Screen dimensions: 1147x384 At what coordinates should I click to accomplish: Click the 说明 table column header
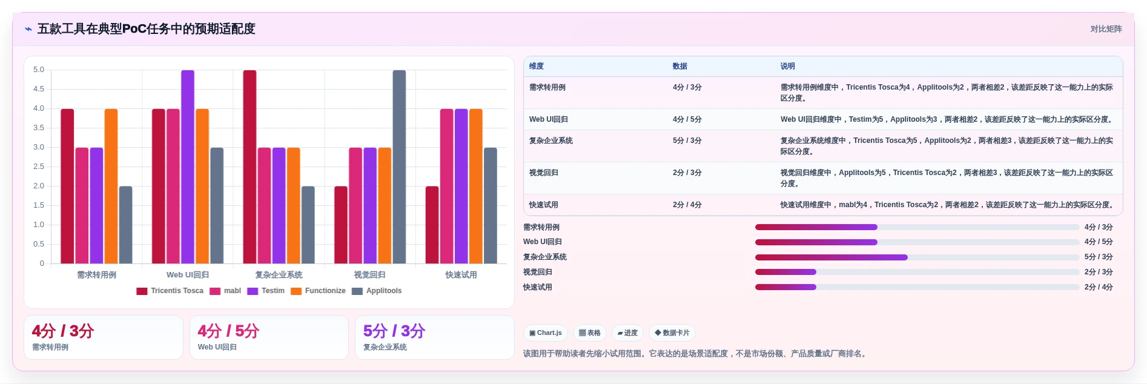click(787, 67)
